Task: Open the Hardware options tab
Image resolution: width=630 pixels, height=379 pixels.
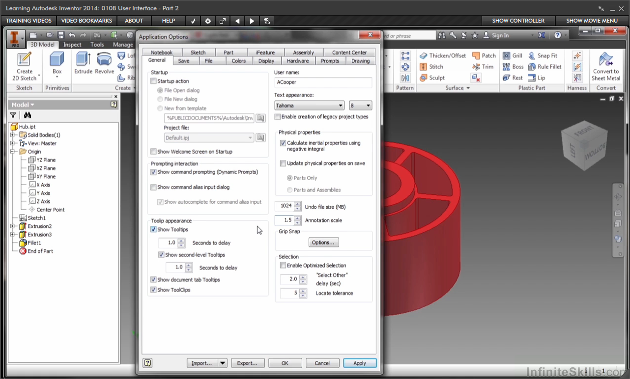Action: point(298,61)
